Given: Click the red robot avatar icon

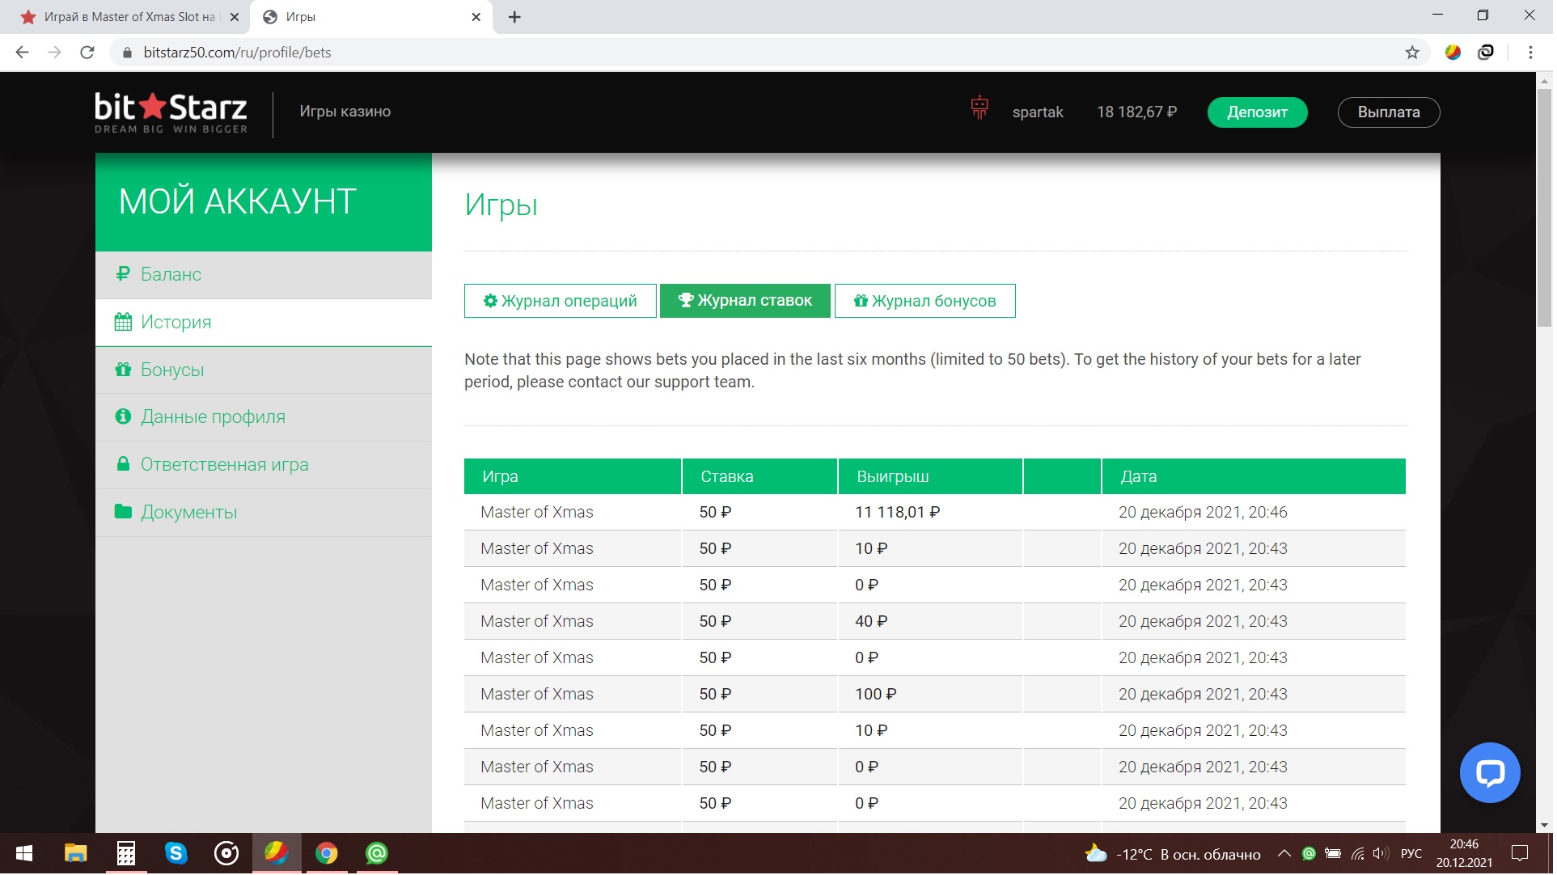Looking at the screenshot, I should (x=981, y=108).
